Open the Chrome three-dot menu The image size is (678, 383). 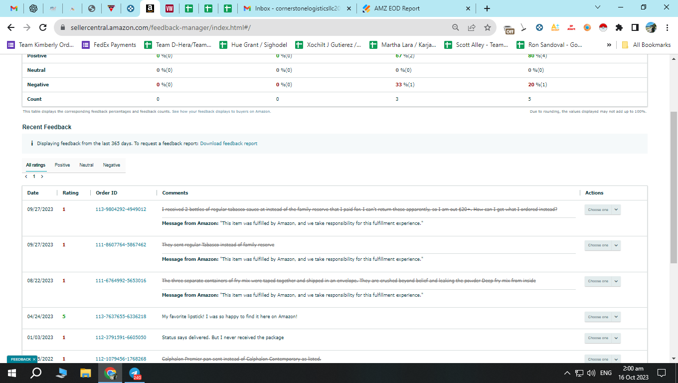667,27
